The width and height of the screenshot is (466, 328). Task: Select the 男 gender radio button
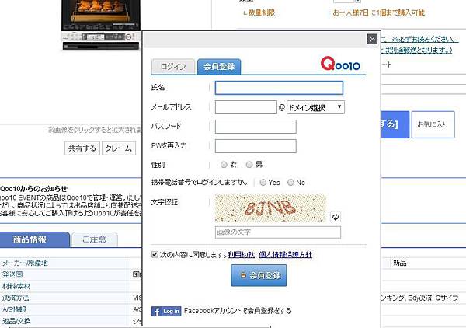[x=249, y=165]
